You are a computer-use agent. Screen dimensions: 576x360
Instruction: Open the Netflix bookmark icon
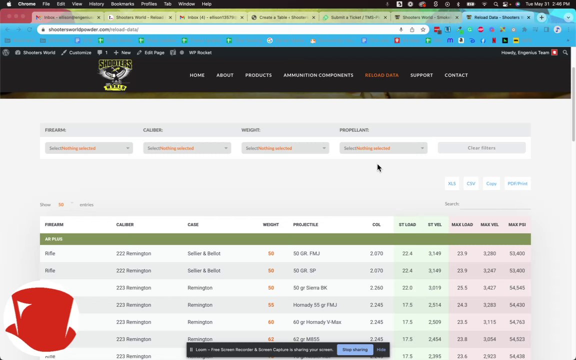pyautogui.click(x=494, y=40)
